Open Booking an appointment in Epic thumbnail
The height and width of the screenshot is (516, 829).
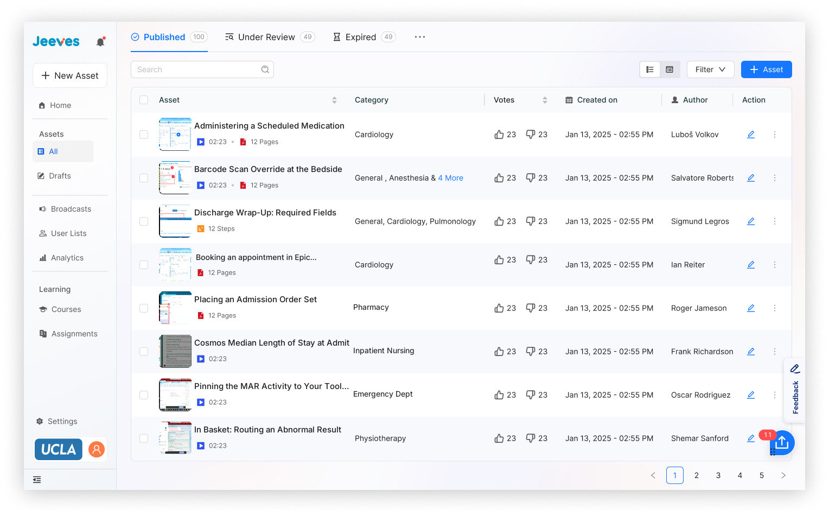[175, 264]
